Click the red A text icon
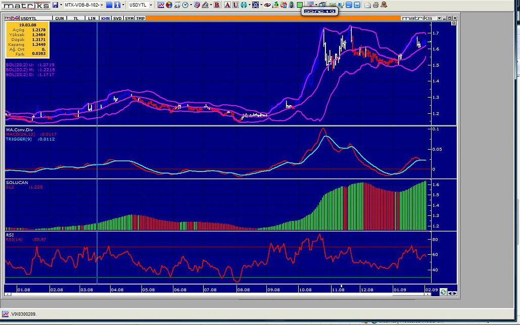The image size is (520, 325). (227, 5)
